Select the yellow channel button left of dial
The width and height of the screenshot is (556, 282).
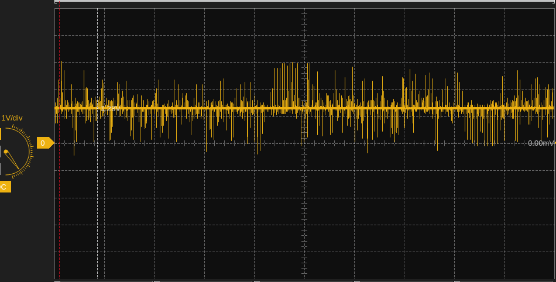coord(1,135)
